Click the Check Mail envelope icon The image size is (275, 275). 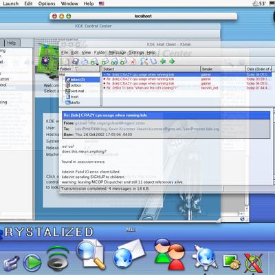pos(93,61)
